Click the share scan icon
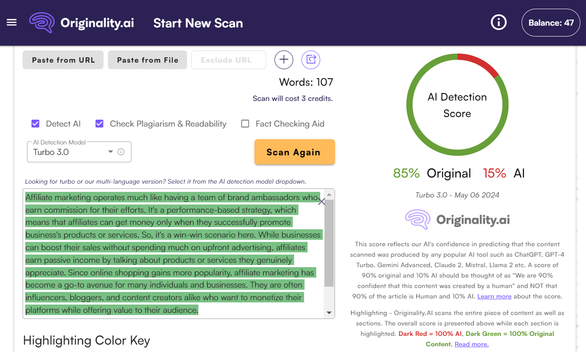Image resolution: width=586 pixels, height=352 pixels. click(311, 60)
